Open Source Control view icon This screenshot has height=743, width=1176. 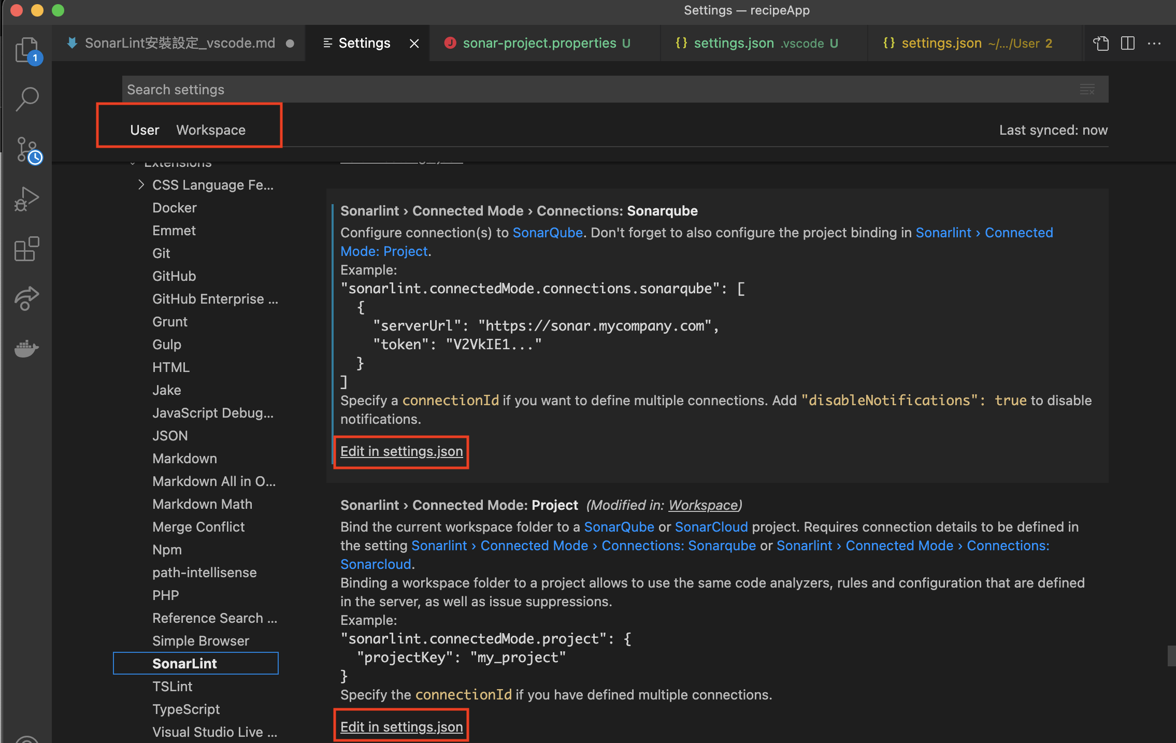pyautogui.click(x=27, y=149)
